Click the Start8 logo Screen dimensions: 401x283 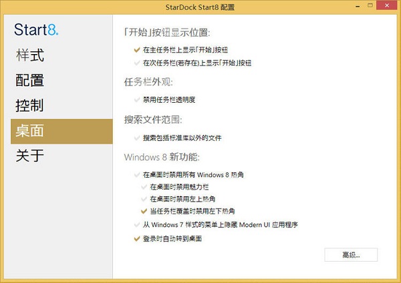coord(36,29)
